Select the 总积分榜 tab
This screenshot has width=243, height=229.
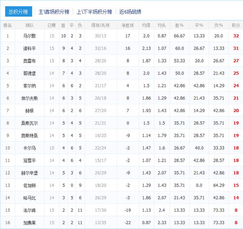[19, 12]
